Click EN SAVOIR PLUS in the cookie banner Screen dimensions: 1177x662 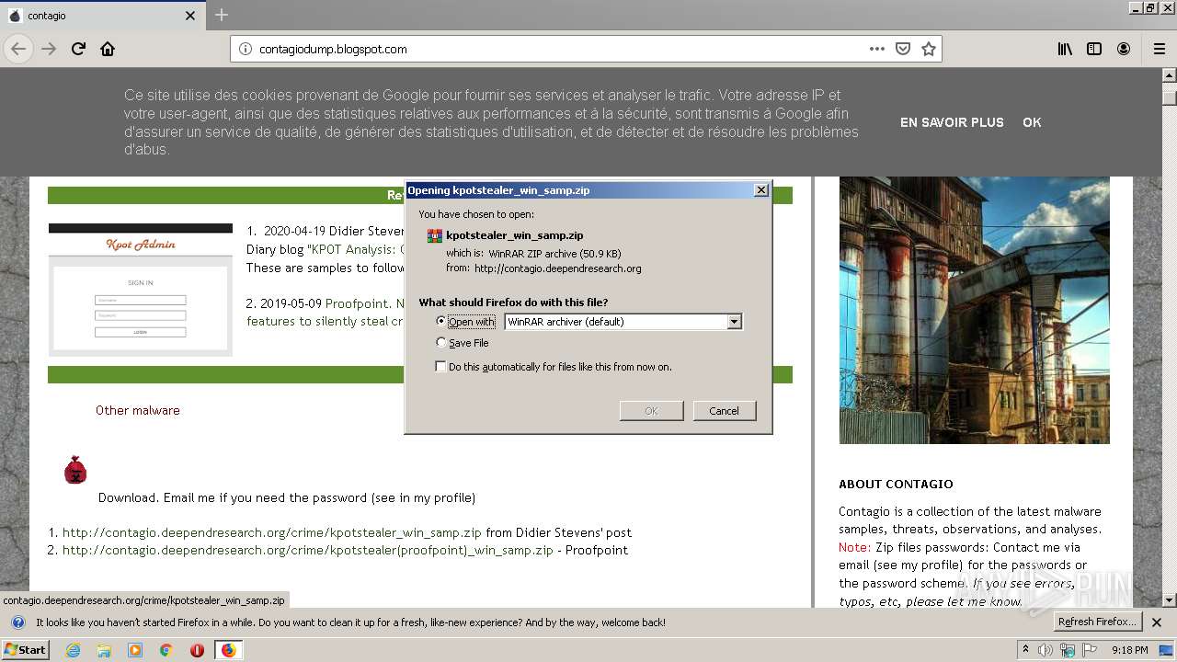point(952,122)
